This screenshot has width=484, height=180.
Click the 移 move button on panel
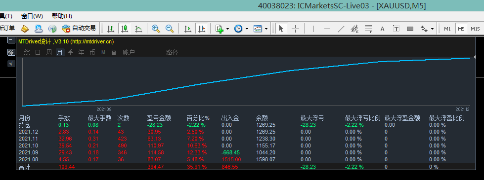click(11, 52)
